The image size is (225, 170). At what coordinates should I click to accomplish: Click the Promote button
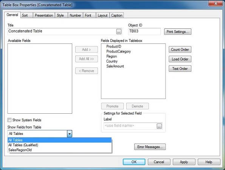tap(112, 106)
